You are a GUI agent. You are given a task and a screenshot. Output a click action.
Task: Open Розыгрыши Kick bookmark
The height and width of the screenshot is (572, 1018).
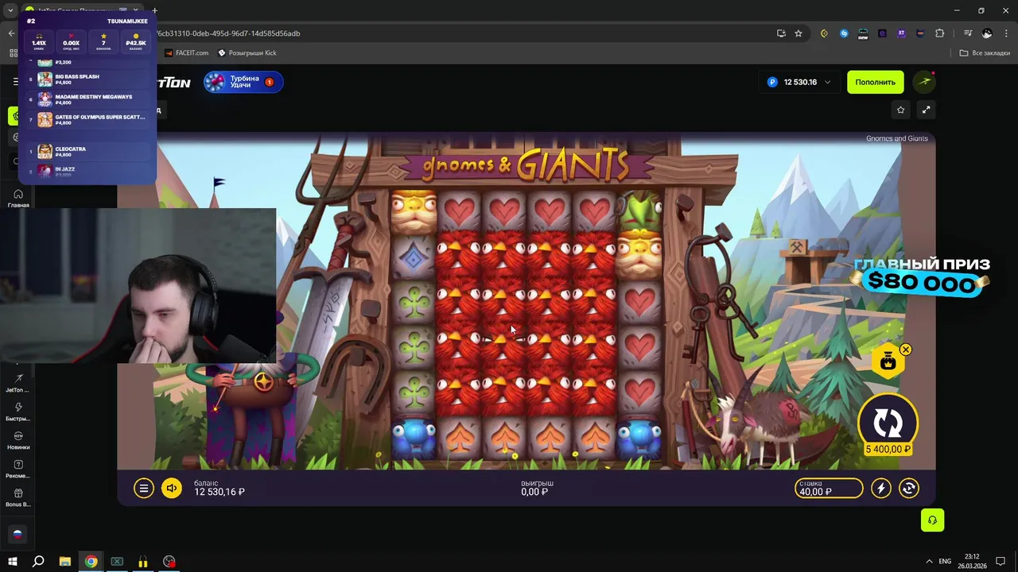(x=247, y=52)
